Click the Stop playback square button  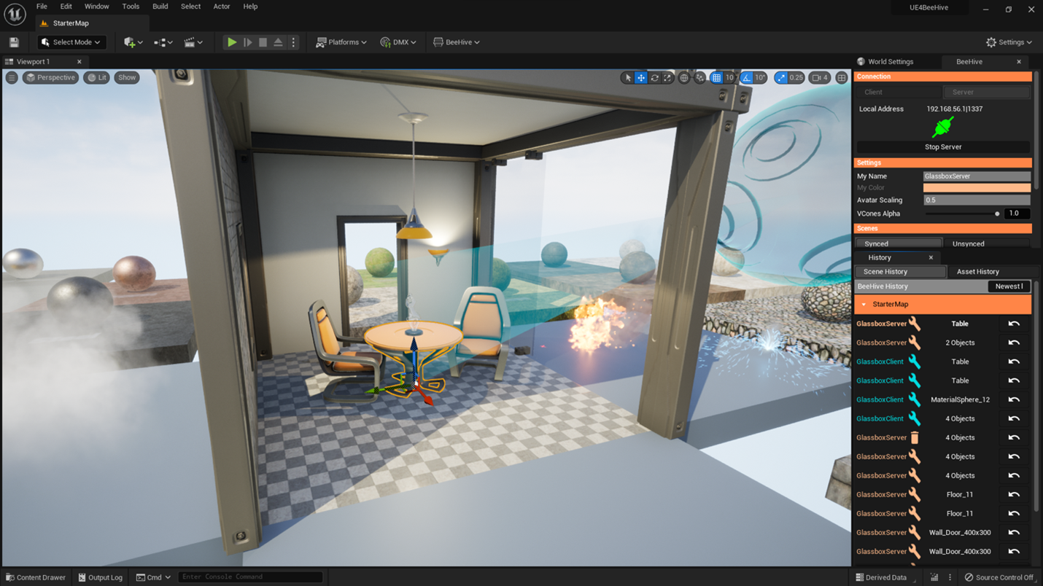[x=263, y=42]
